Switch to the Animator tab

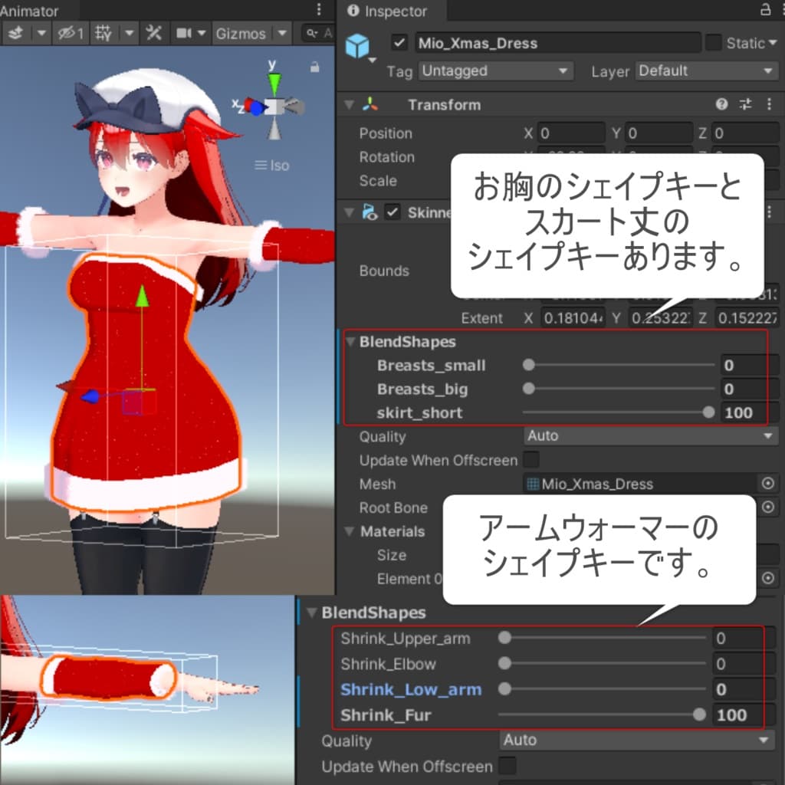[x=31, y=11]
